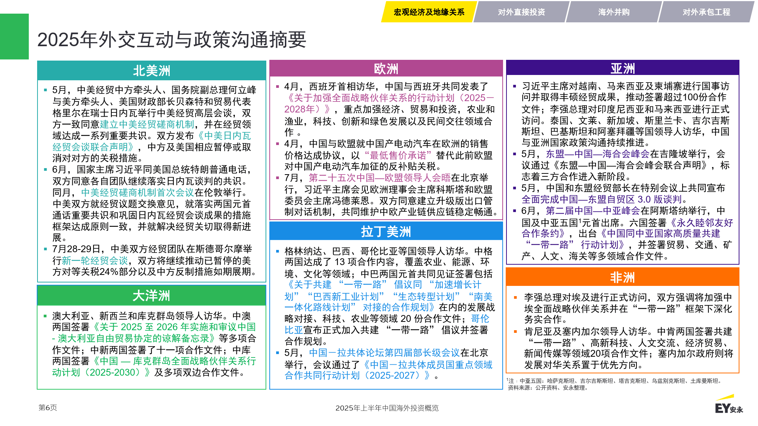Click the line starting 格林纳达、巴西、哥伦比亚
Image resolution: width=758 pixels, height=426 pixels.
tap(388, 251)
